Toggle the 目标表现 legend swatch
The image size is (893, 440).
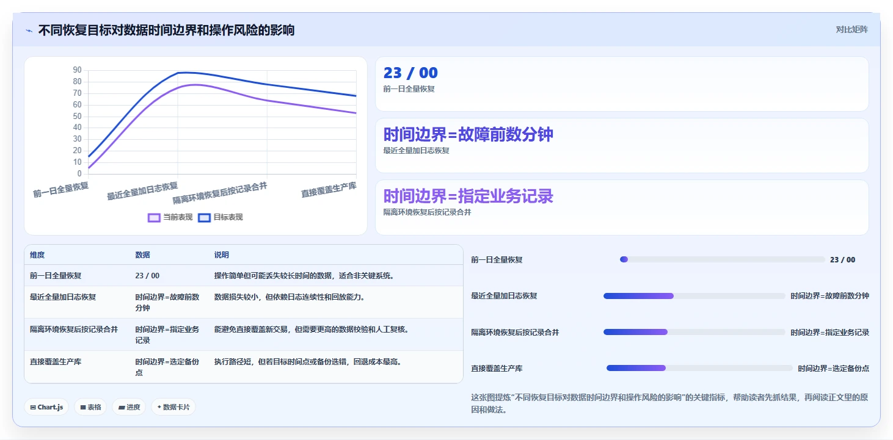click(204, 217)
